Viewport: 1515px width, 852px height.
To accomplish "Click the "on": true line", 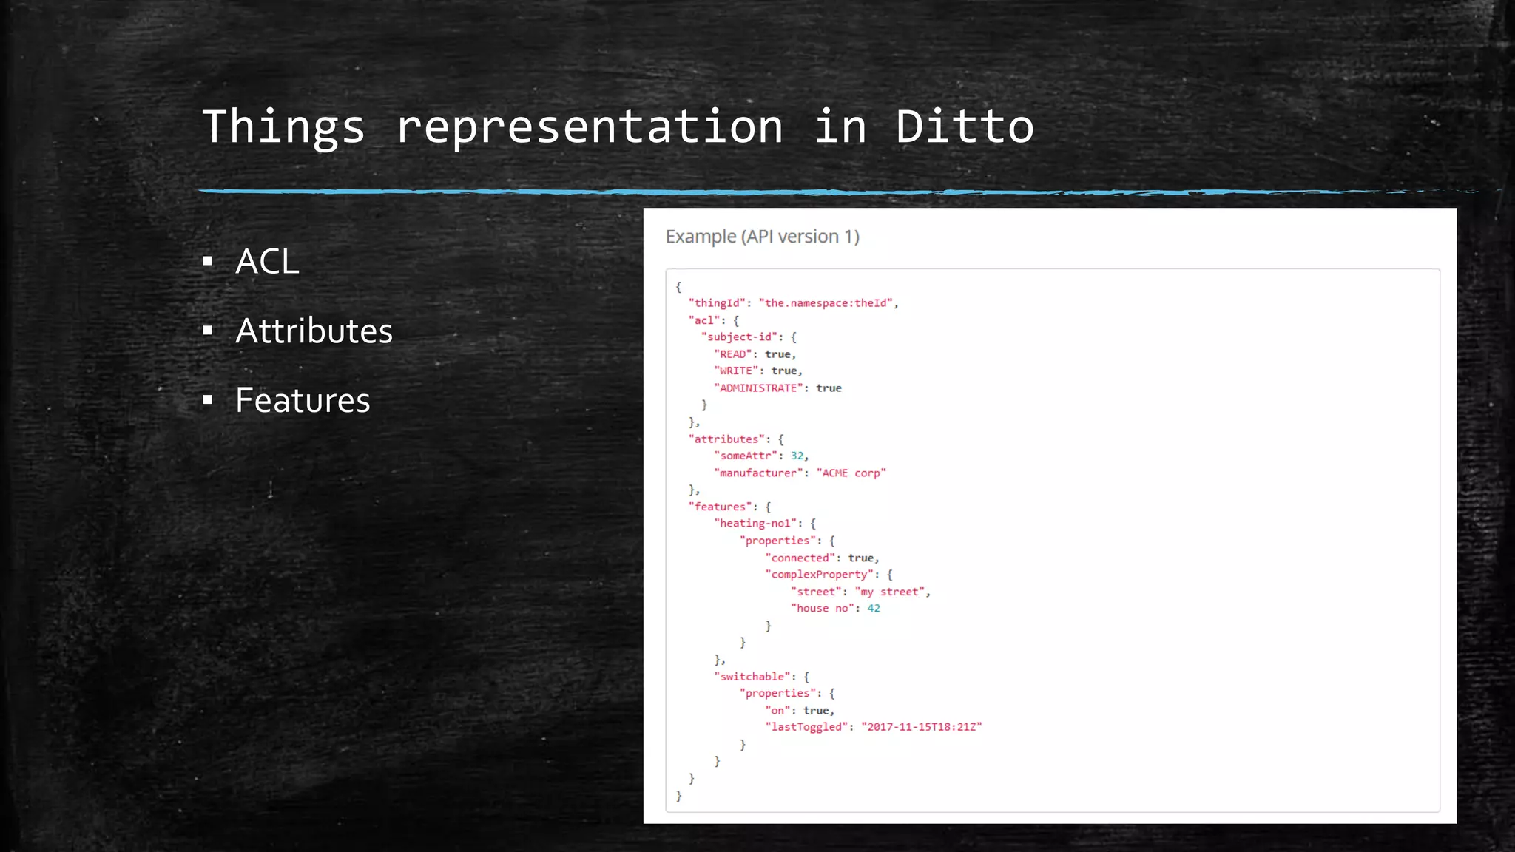I will (800, 711).
